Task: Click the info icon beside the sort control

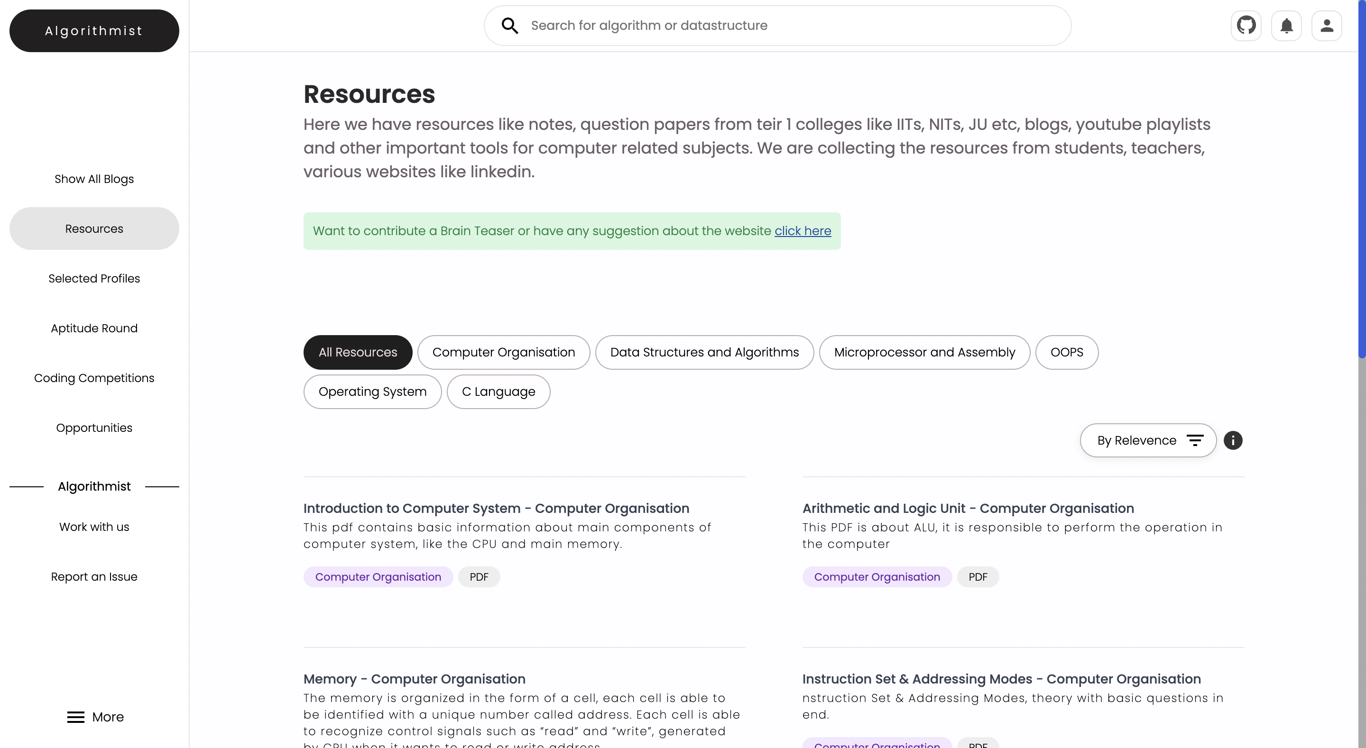Action: 1233,440
